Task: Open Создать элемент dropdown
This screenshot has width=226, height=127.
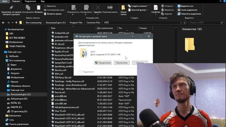Action: point(138,6)
